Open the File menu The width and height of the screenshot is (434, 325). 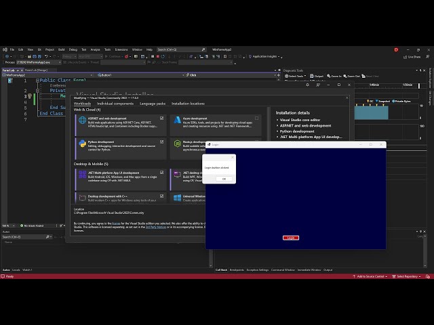point(12,49)
